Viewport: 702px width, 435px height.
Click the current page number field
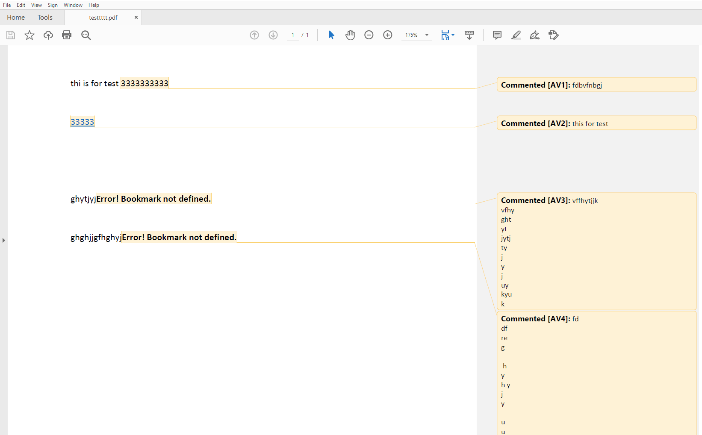coord(293,35)
